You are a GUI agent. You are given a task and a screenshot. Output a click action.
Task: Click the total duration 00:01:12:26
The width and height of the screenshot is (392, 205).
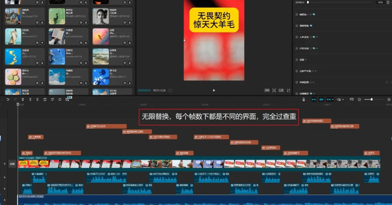tap(159, 90)
